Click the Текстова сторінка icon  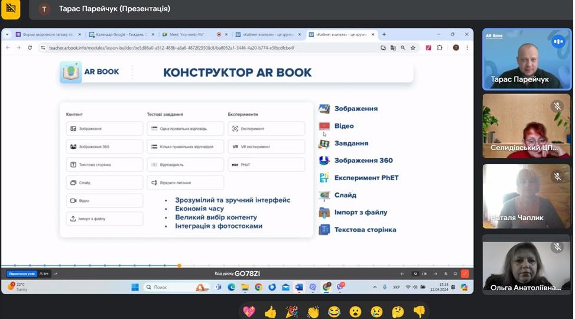pyautogui.click(x=324, y=230)
